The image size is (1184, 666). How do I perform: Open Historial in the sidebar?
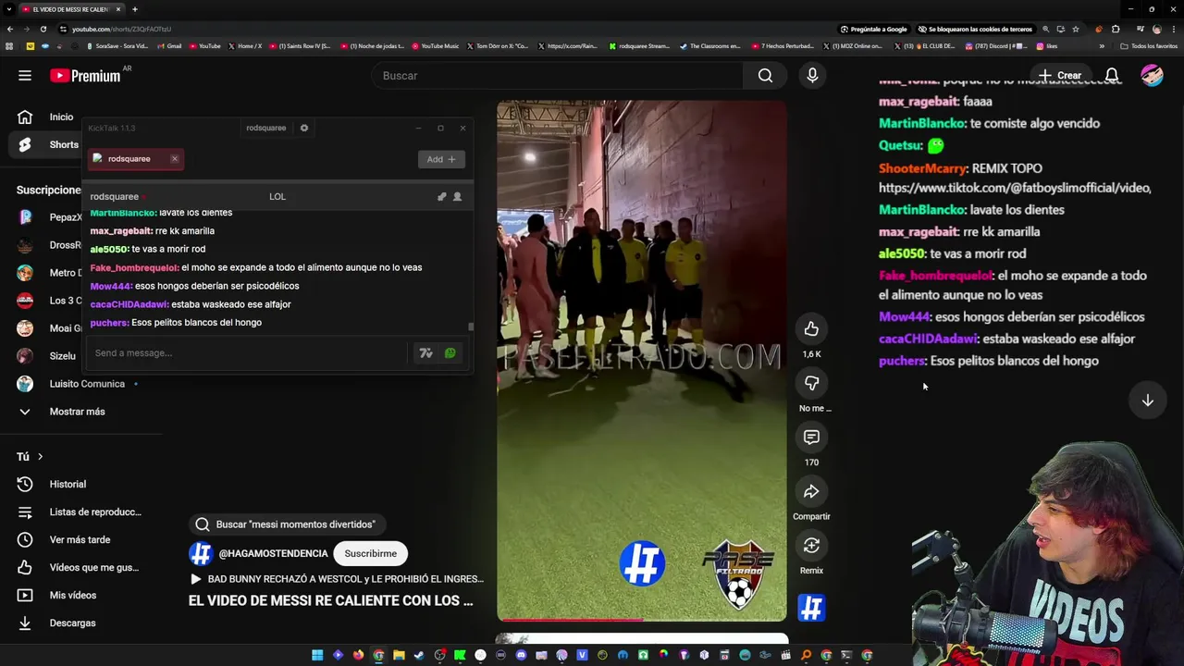click(68, 484)
